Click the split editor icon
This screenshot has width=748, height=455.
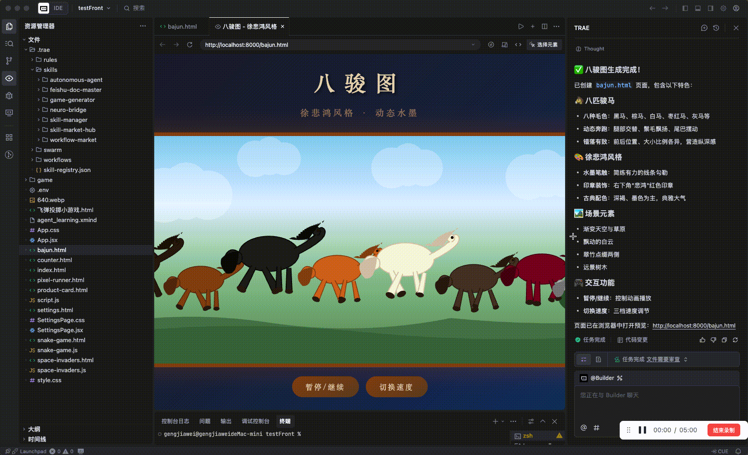(x=545, y=26)
